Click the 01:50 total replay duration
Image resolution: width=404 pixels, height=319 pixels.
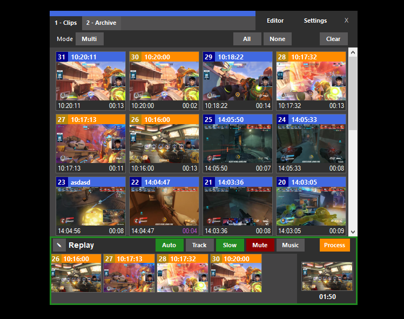327,297
